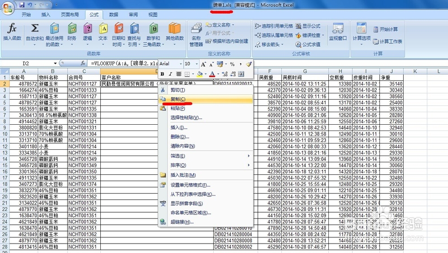Expand the 移去箭头 dropdown arrow
448x253 pixels.
pyautogui.click(x=282, y=45)
